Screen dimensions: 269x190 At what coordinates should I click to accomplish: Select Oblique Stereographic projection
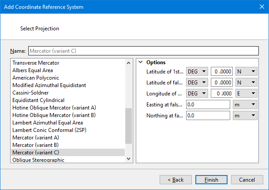pyautogui.click(x=38, y=160)
